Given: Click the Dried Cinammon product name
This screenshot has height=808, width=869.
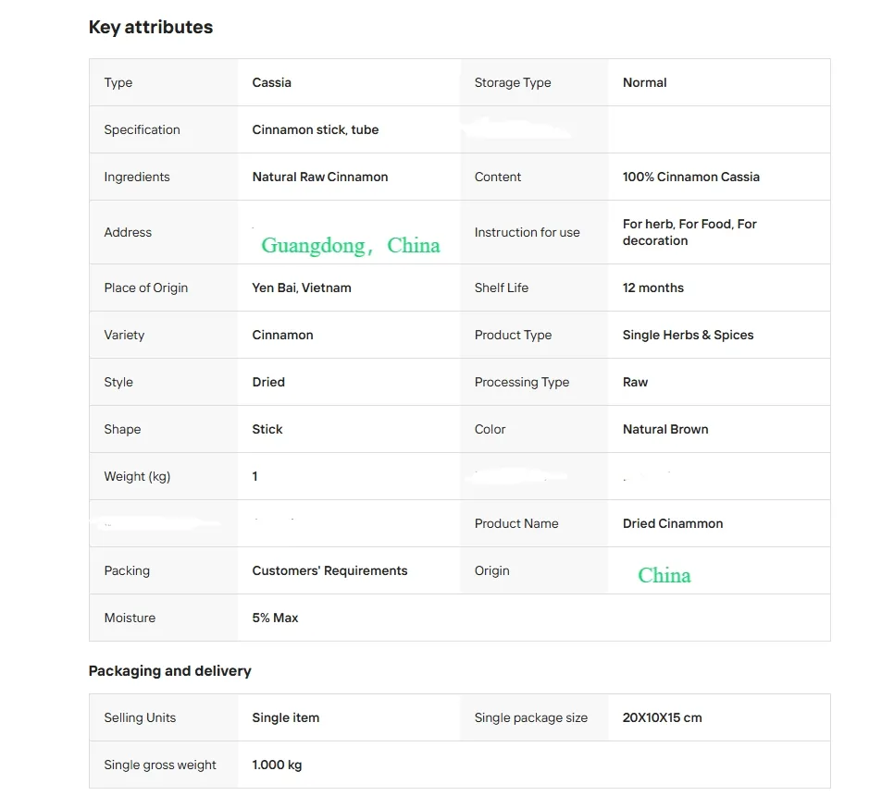Looking at the screenshot, I should click(x=672, y=523).
